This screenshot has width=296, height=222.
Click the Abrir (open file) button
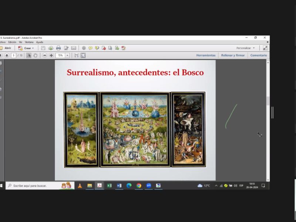6,48
